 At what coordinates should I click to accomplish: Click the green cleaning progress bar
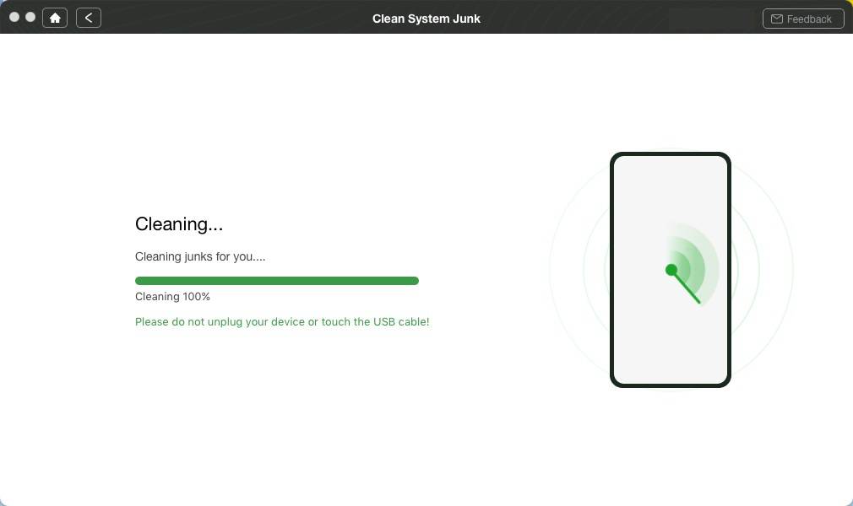point(276,281)
